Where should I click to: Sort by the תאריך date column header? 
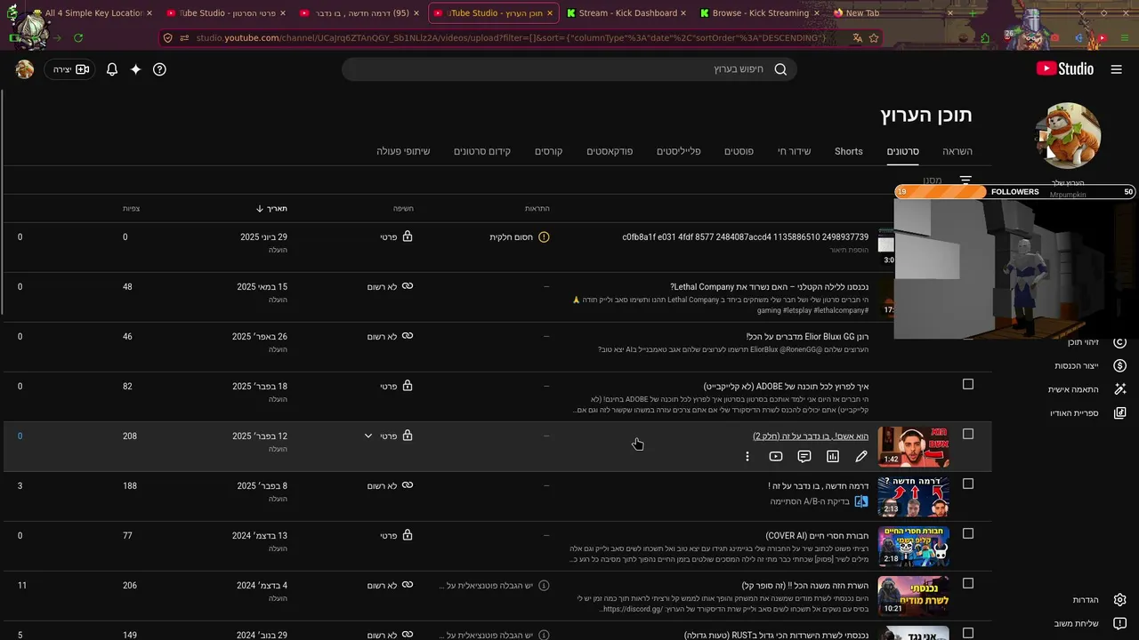pyautogui.click(x=271, y=209)
